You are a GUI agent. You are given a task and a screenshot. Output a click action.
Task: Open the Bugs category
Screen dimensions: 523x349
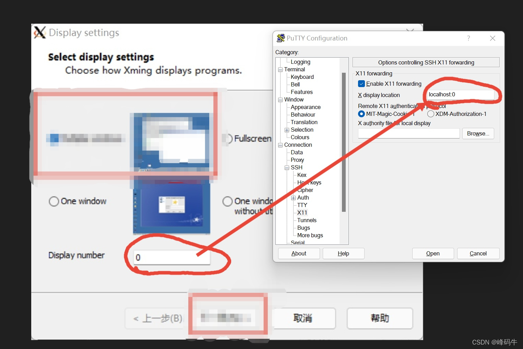(x=304, y=228)
